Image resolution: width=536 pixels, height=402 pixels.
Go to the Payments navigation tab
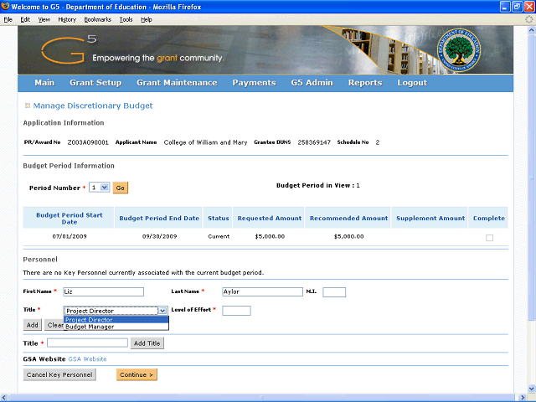point(254,83)
